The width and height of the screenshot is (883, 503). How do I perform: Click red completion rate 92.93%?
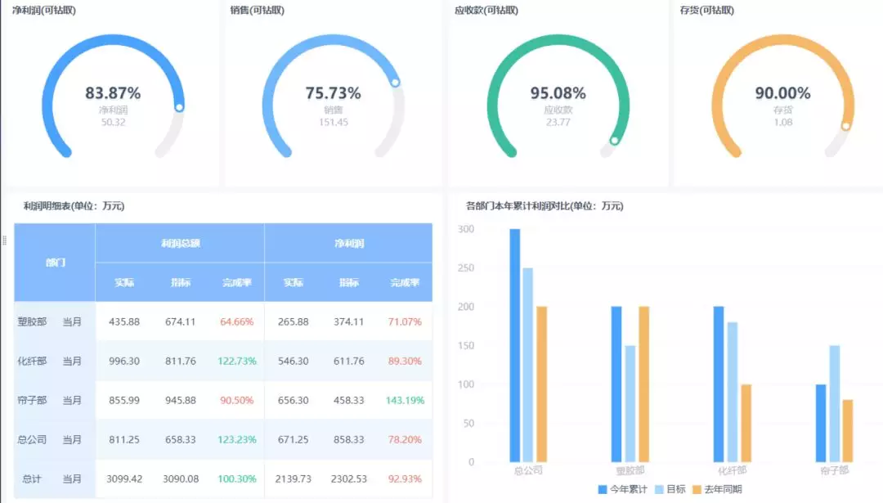[405, 478]
